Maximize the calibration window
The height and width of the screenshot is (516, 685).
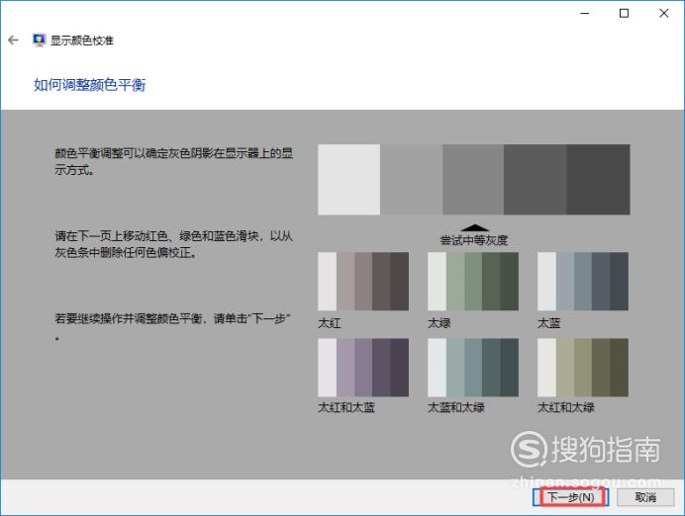point(624,14)
